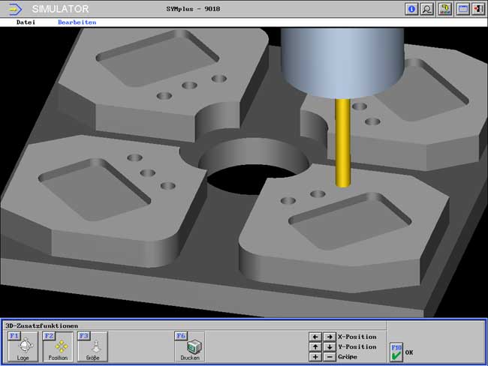The height and width of the screenshot is (366, 488).
Task: Open the blue info icon
Action: point(411,9)
